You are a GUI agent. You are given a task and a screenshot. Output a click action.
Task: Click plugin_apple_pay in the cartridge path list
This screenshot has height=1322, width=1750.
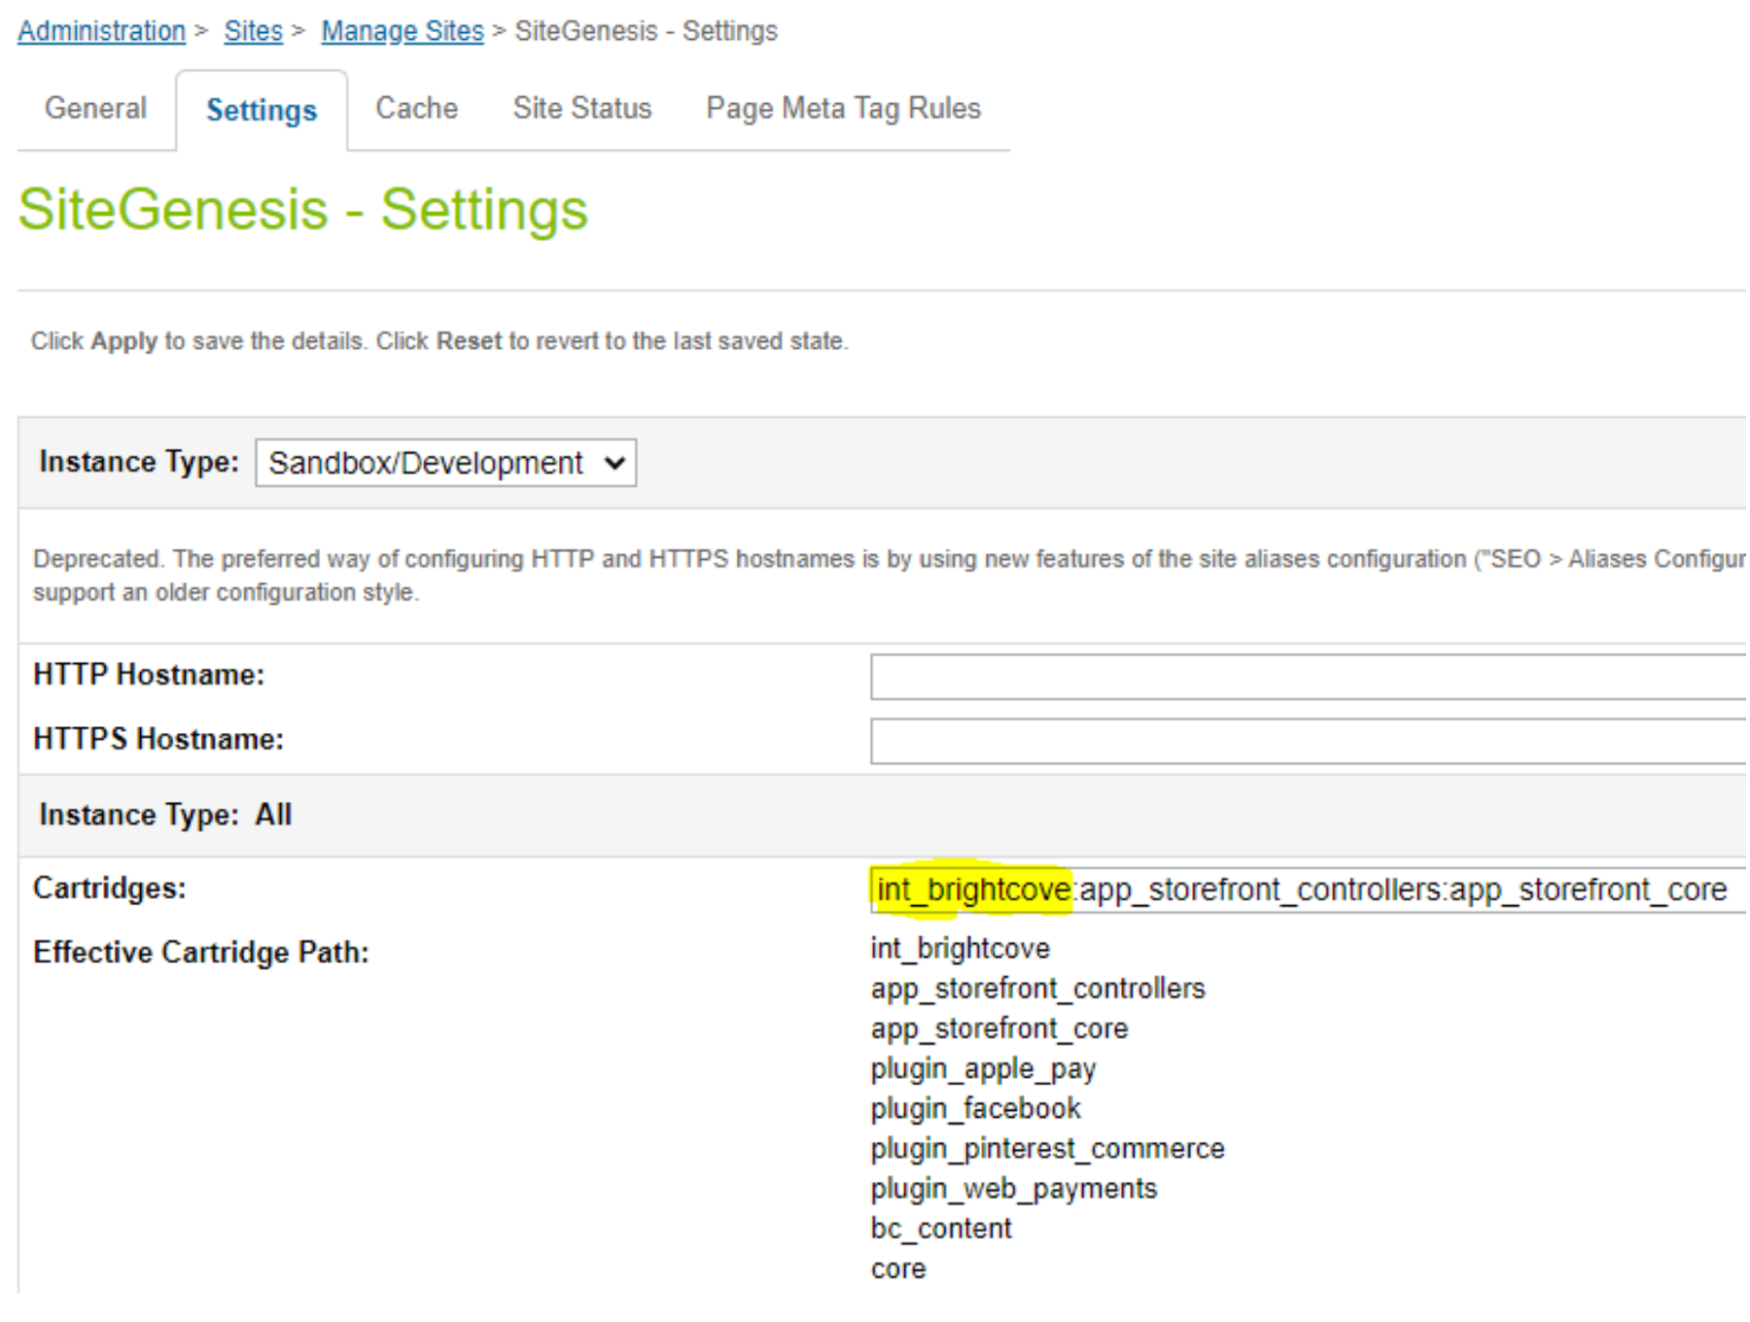coord(983,1068)
